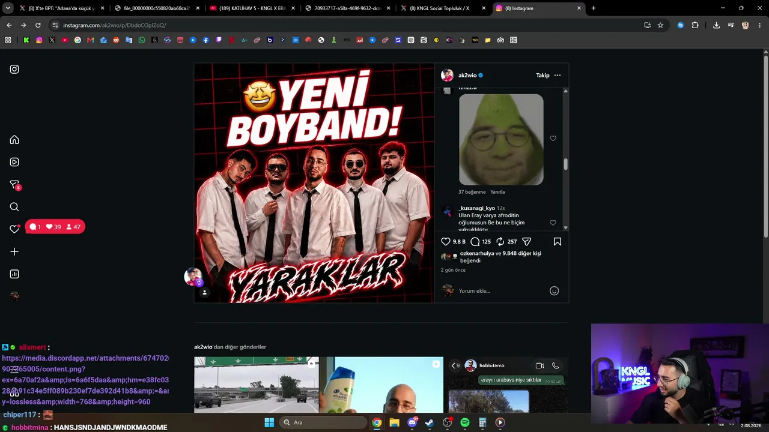The height and width of the screenshot is (432, 769).
Task: View the 37 beğenme likes on comment
Action: pyautogui.click(x=472, y=192)
